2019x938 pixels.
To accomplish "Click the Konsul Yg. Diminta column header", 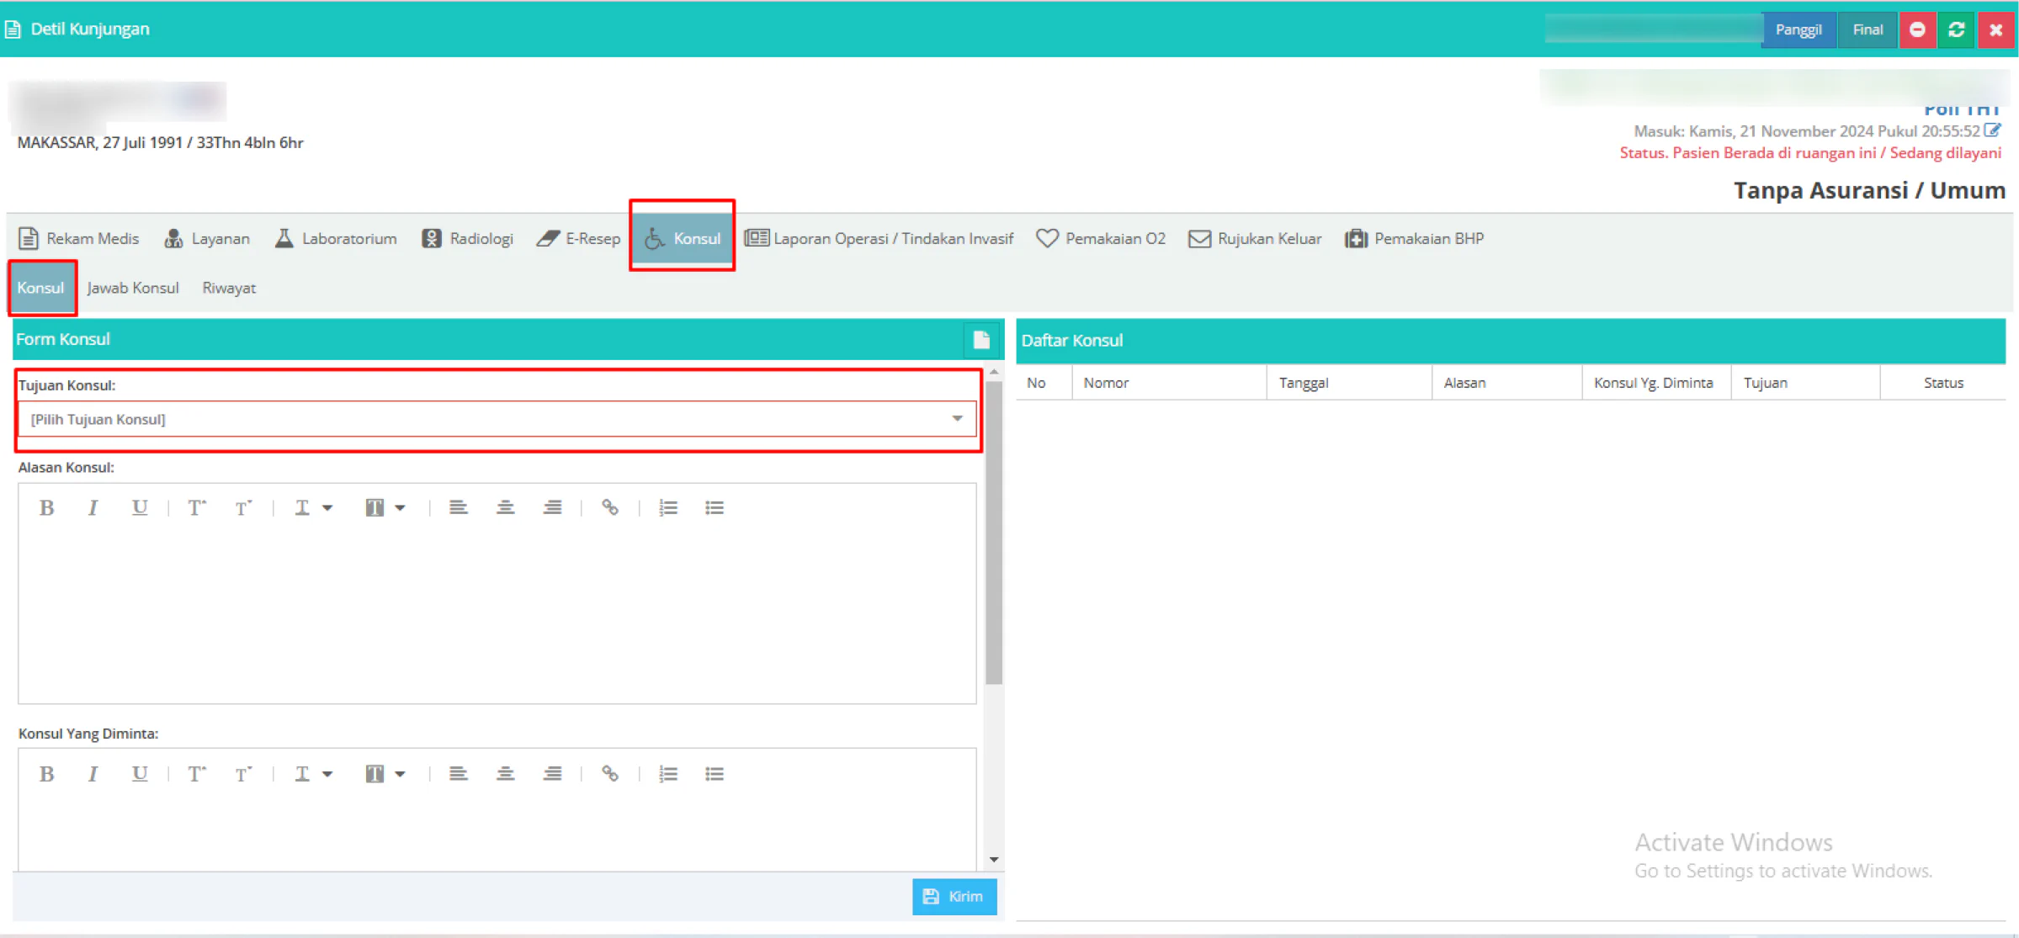I will 1656,383.
